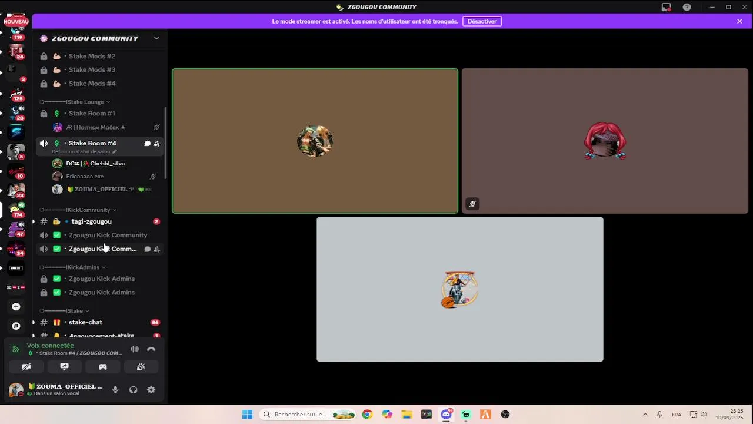Open Discover servers compass icon
Screen dimensions: 753x424
(16, 326)
